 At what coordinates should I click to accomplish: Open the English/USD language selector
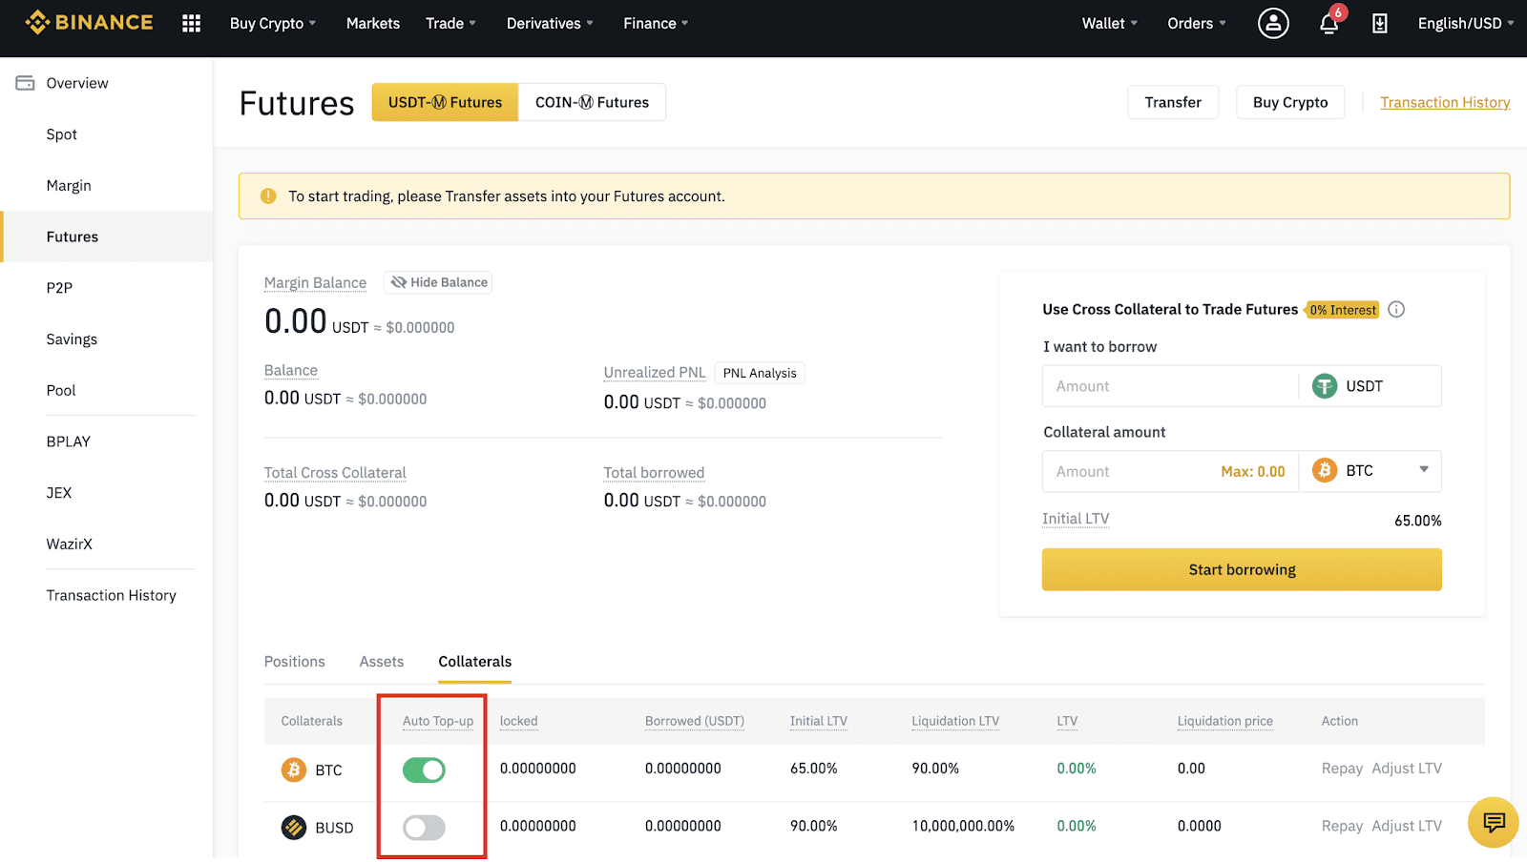pyautogui.click(x=1466, y=23)
